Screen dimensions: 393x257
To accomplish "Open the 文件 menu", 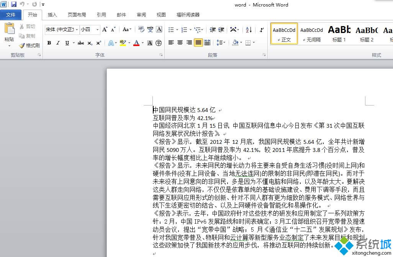I will tap(11, 15).
